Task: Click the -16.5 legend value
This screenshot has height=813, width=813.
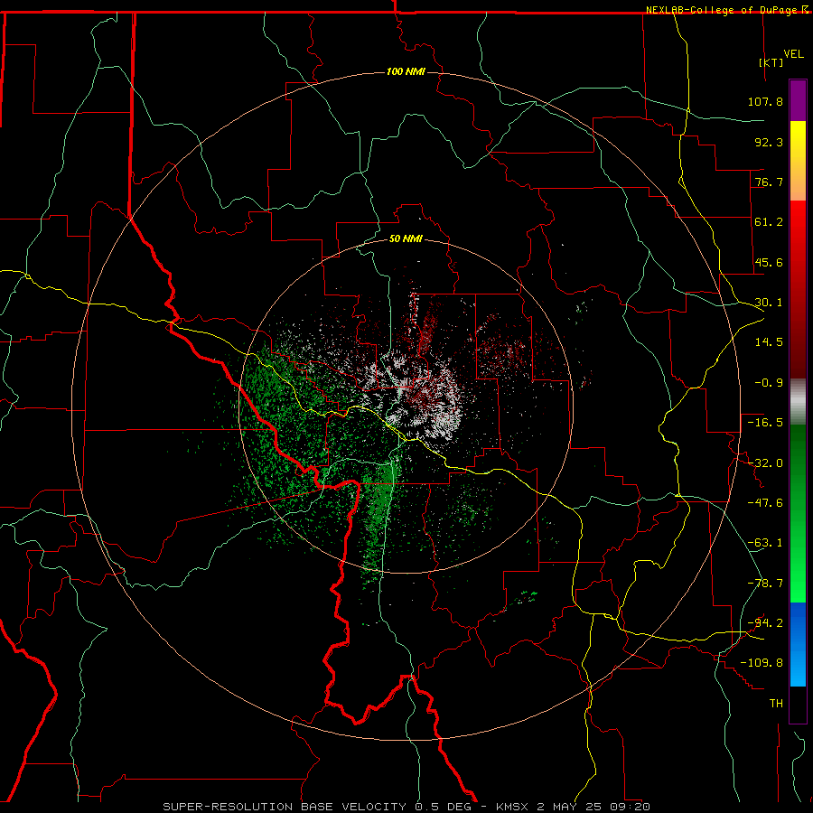Action: [x=765, y=423]
